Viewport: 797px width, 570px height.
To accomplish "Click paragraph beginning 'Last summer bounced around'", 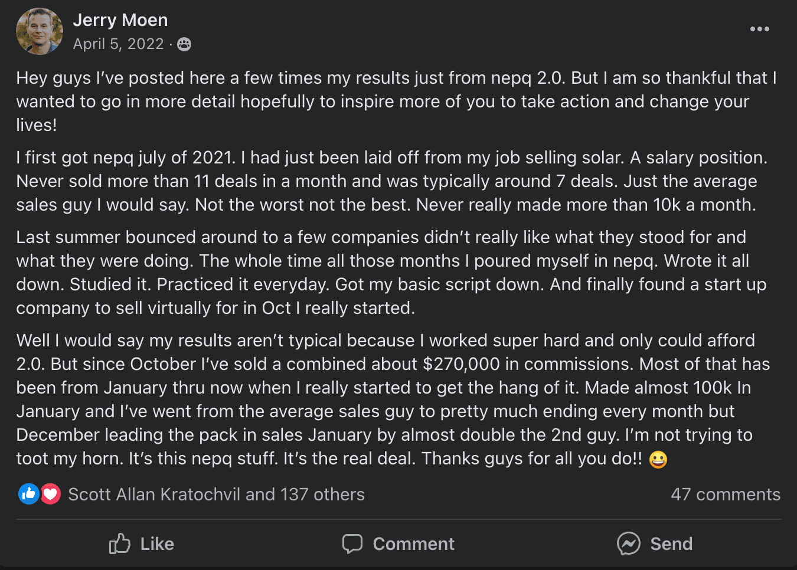I will pos(390,273).
